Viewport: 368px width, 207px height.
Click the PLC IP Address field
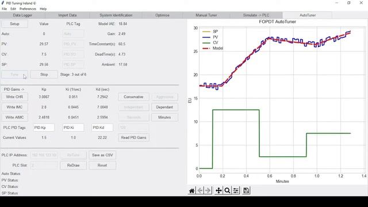(x=44, y=155)
